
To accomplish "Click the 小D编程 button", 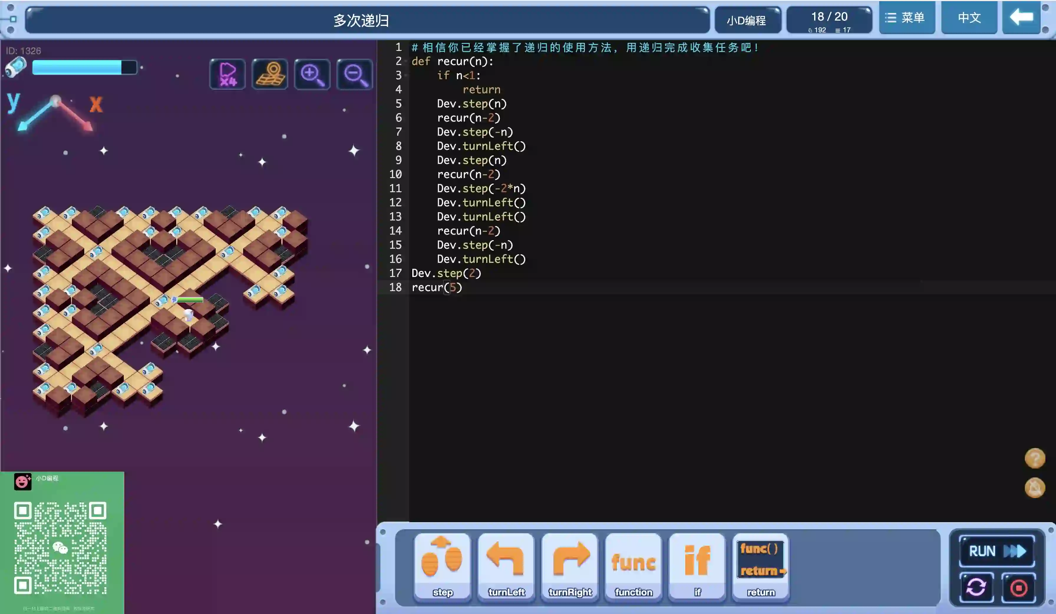I will point(747,20).
